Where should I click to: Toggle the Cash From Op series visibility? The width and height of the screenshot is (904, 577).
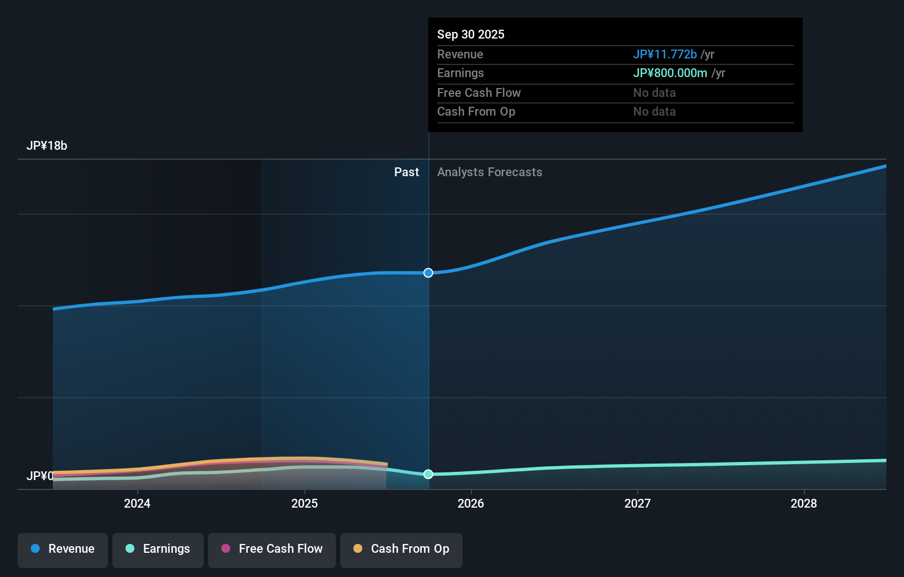(x=401, y=549)
